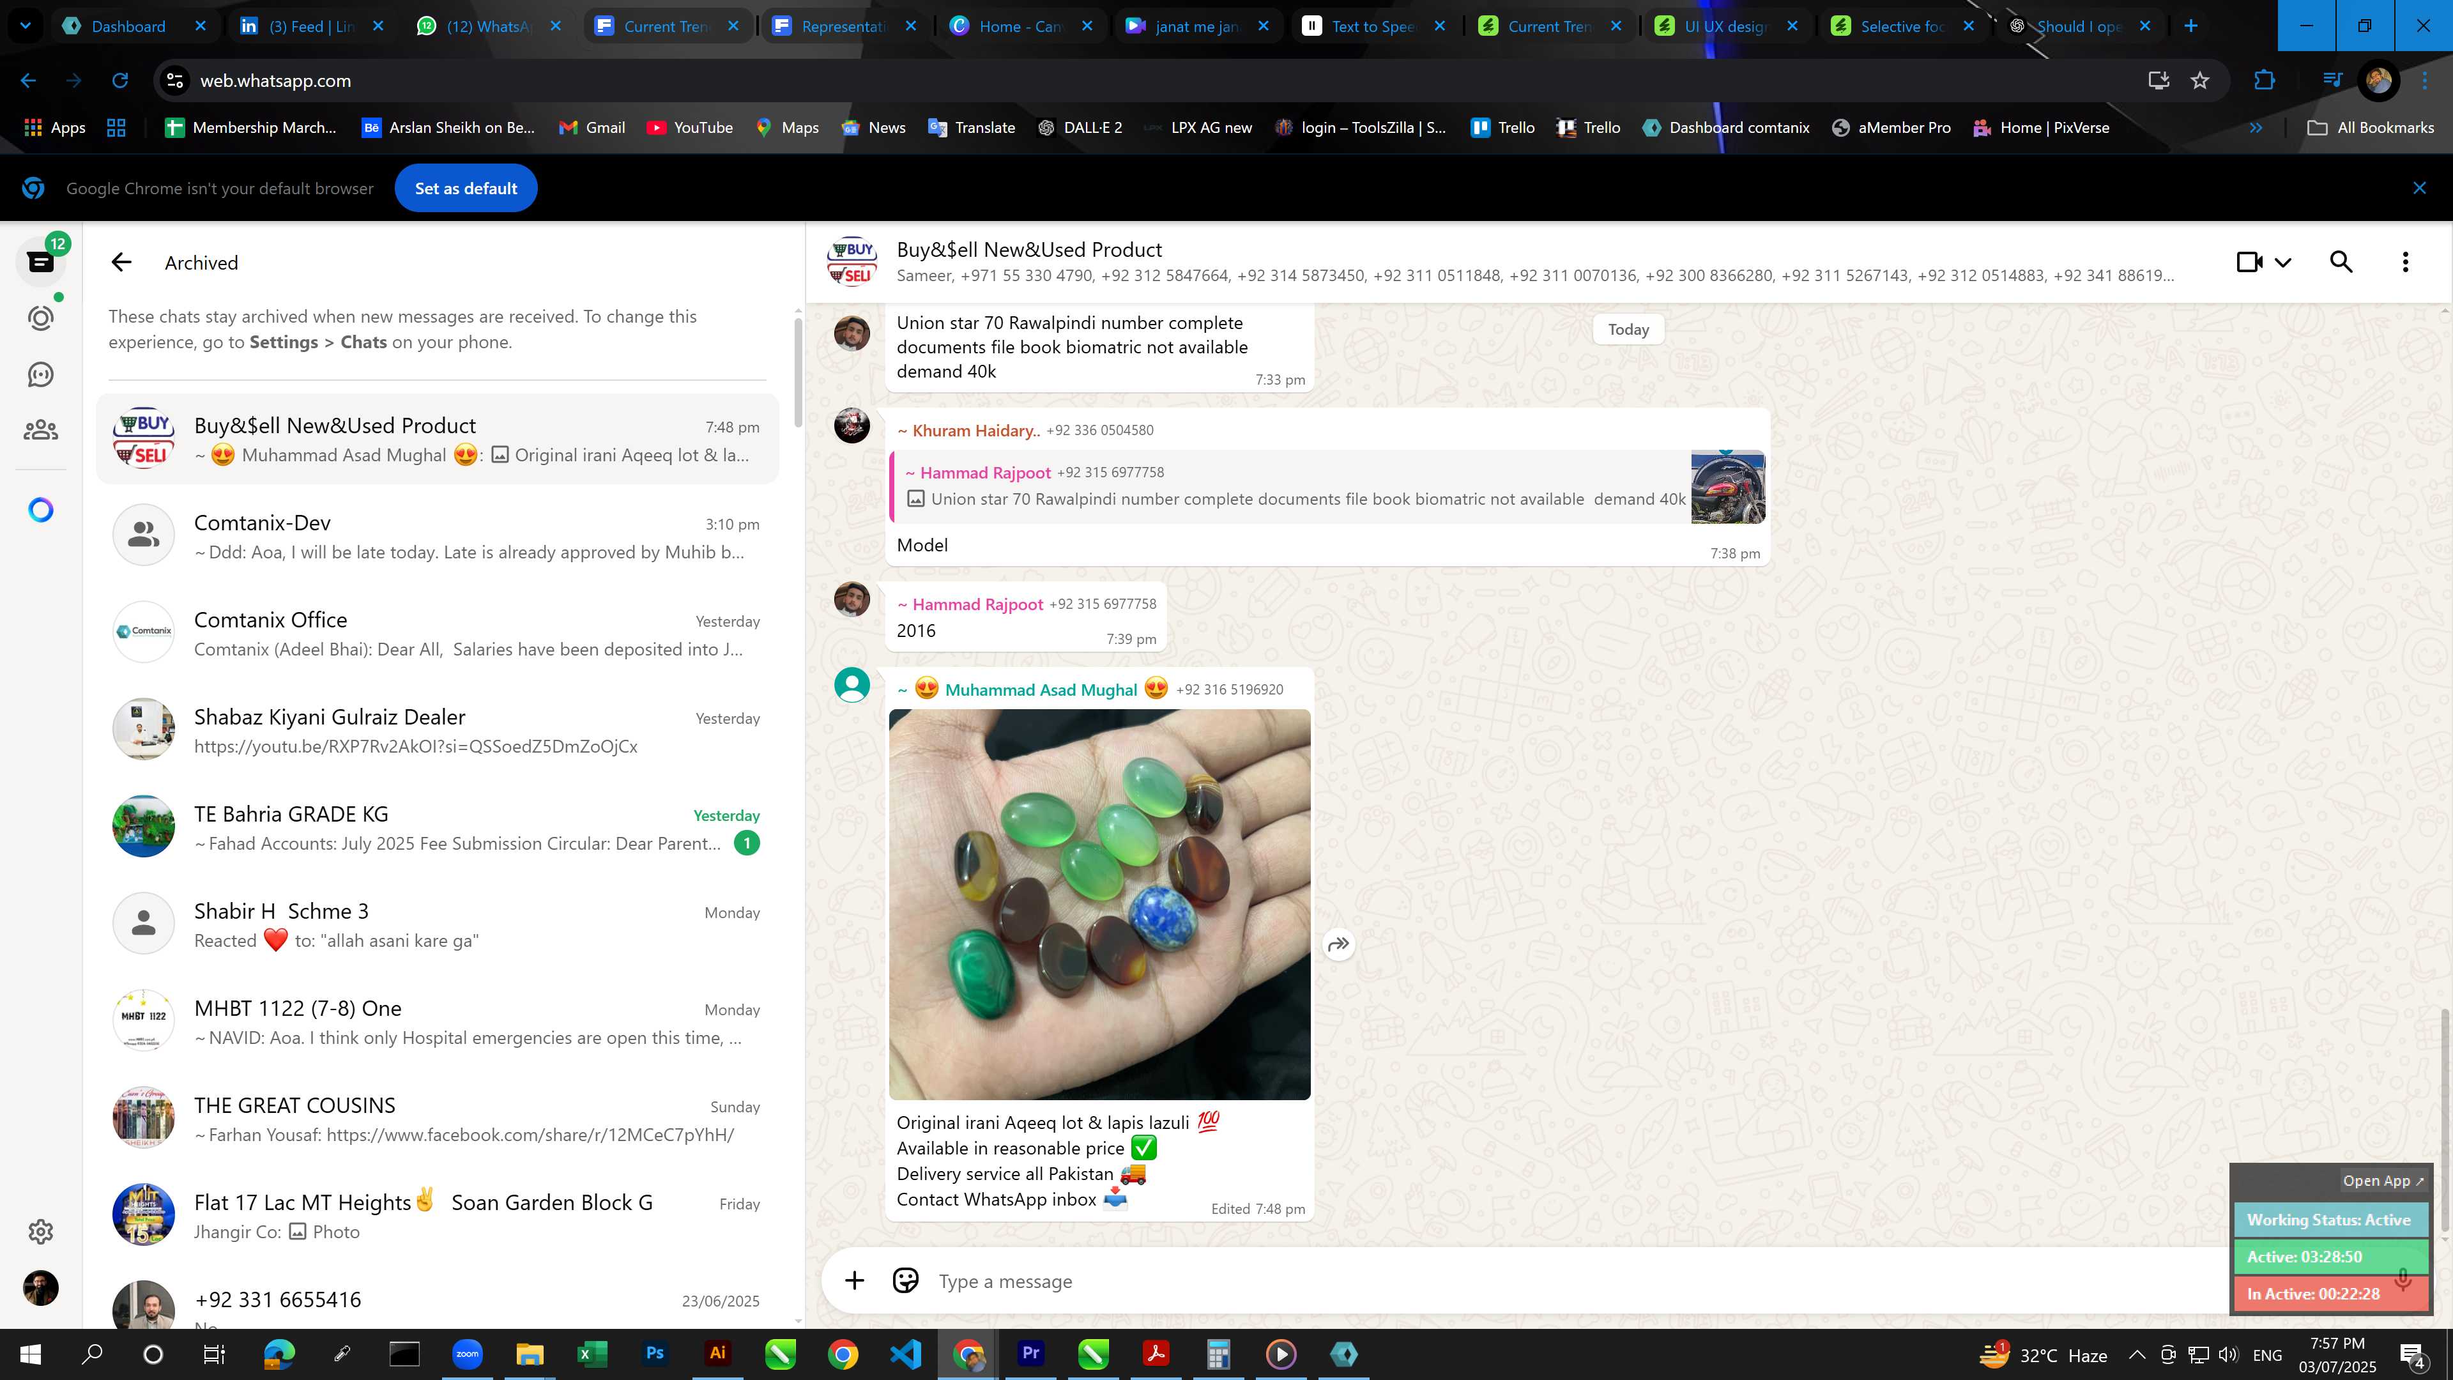Click the attach plus icon
This screenshot has width=2453, height=1380.
(x=854, y=1281)
